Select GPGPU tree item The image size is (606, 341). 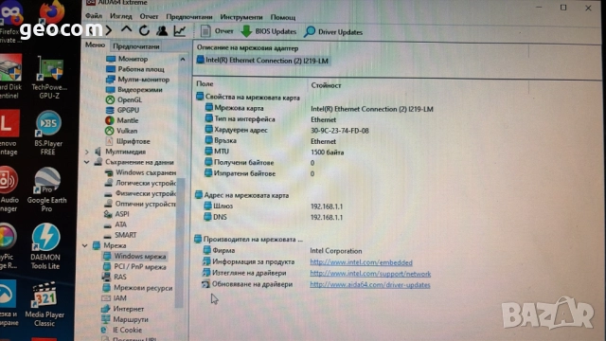pyautogui.click(x=128, y=110)
